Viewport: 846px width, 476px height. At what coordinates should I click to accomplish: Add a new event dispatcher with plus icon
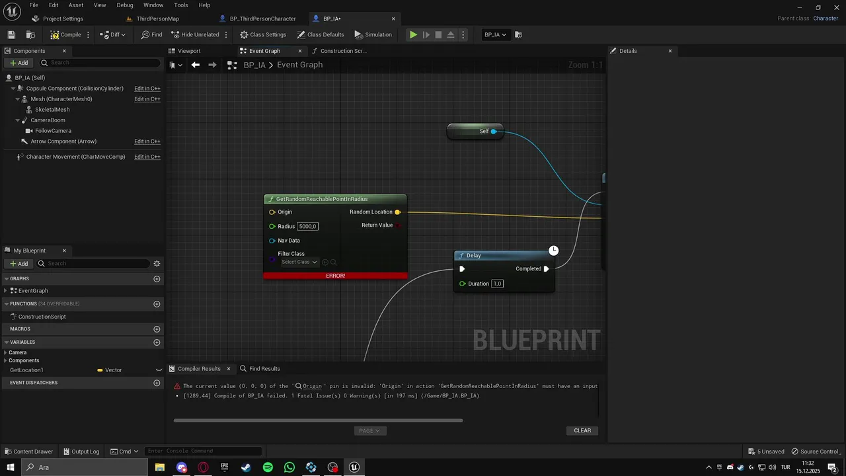pyautogui.click(x=157, y=383)
